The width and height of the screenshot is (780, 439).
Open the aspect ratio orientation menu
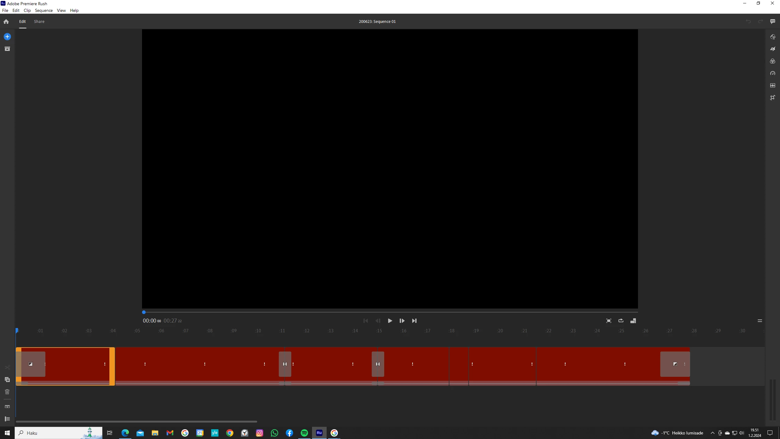point(633,321)
